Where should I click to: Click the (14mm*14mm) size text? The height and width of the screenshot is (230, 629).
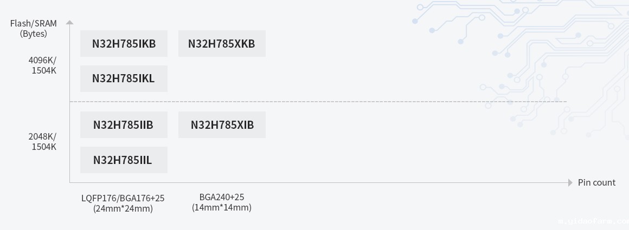click(222, 207)
